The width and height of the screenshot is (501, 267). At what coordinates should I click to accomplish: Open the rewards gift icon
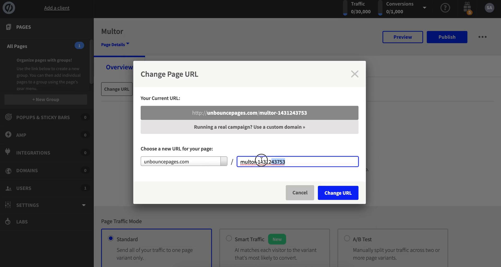pyautogui.click(x=467, y=8)
